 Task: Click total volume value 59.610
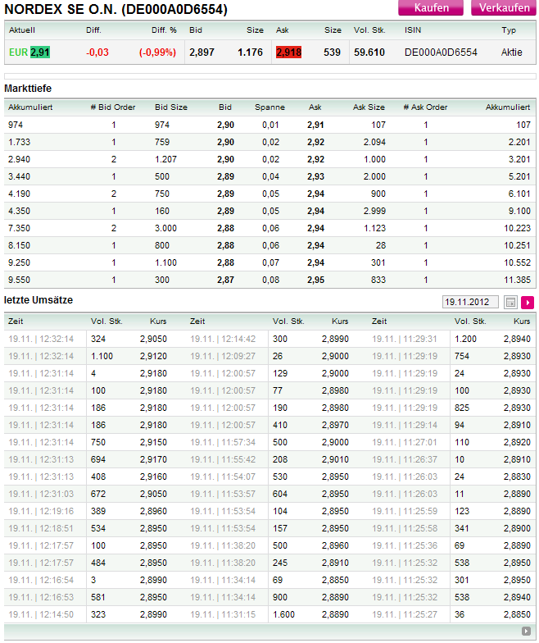(x=369, y=52)
